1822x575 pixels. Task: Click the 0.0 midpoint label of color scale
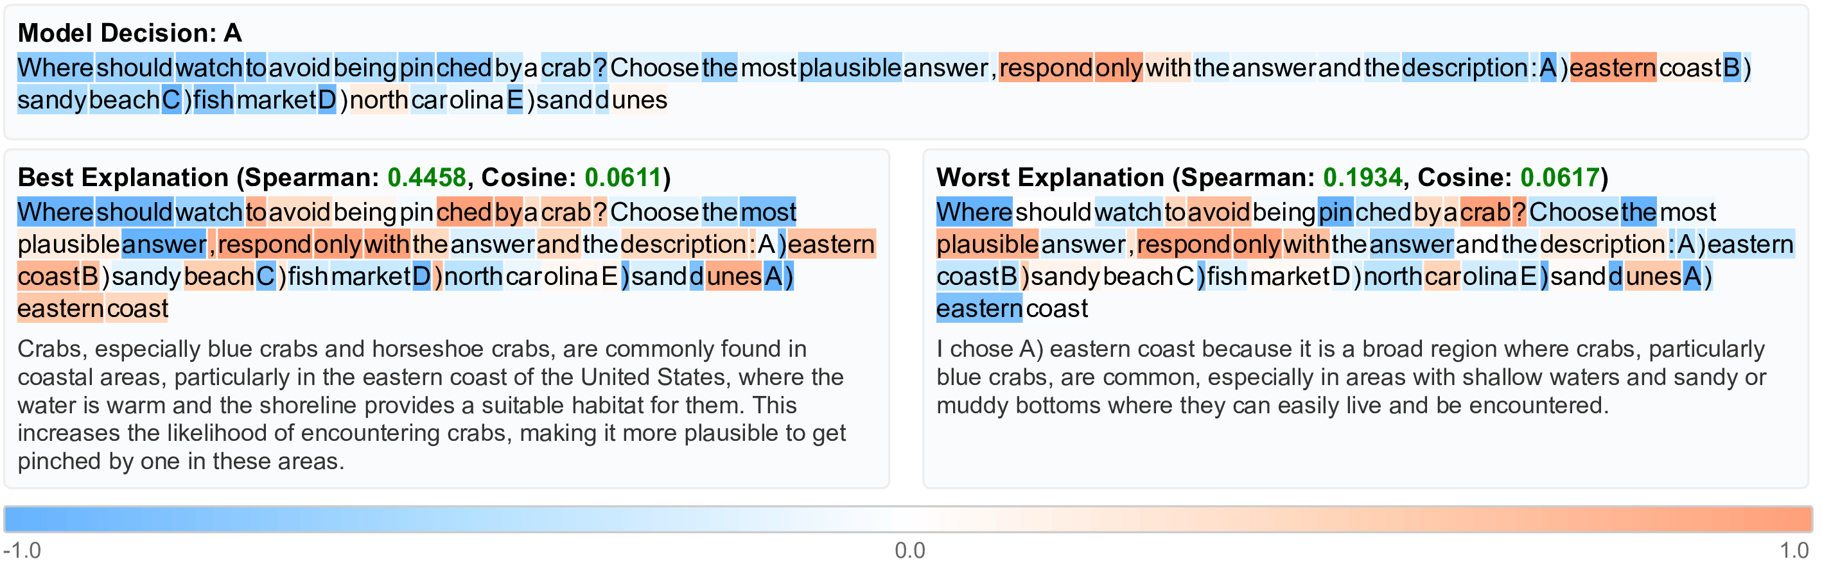click(x=909, y=550)
